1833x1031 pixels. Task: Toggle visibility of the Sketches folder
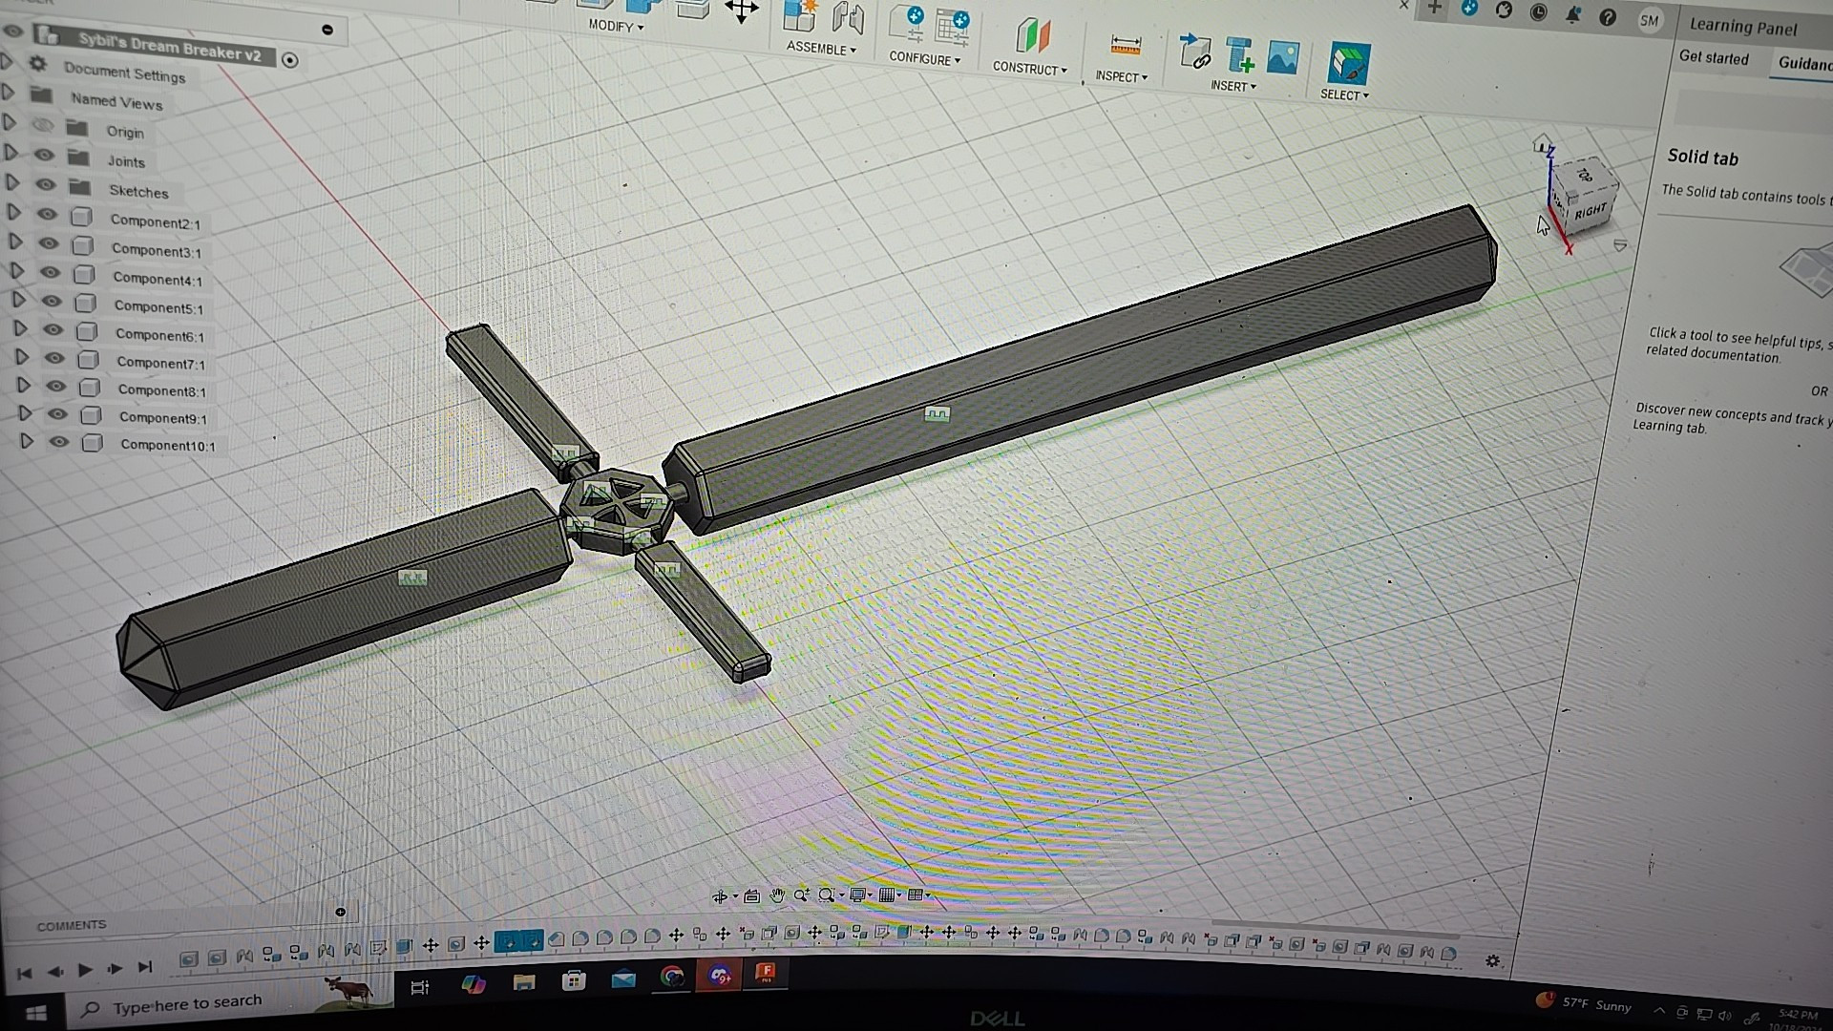pos(46,184)
